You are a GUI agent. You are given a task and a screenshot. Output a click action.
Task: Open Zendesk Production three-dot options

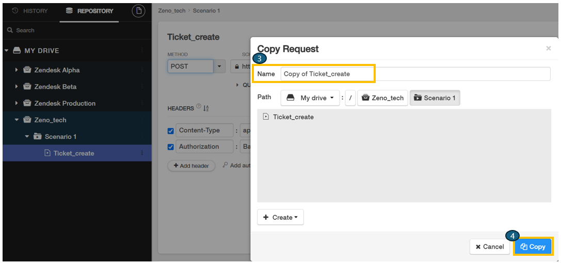[x=142, y=103]
